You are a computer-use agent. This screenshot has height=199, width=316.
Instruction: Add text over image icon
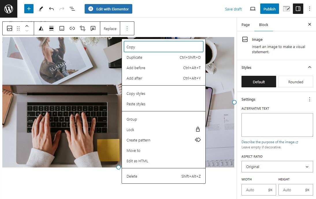[x=93, y=28]
